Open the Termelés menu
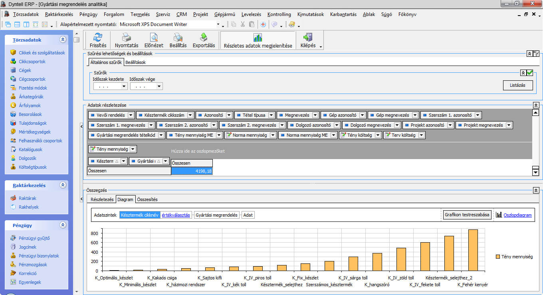Viewport: 543px width, 295px height. [x=140, y=14]
